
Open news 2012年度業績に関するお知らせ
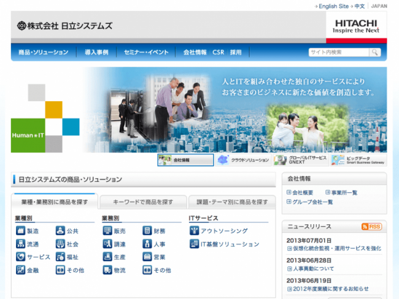[x=331, y=289]
